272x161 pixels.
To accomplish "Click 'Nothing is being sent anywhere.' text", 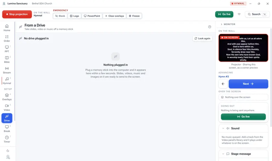I will (x=238, y=110).
